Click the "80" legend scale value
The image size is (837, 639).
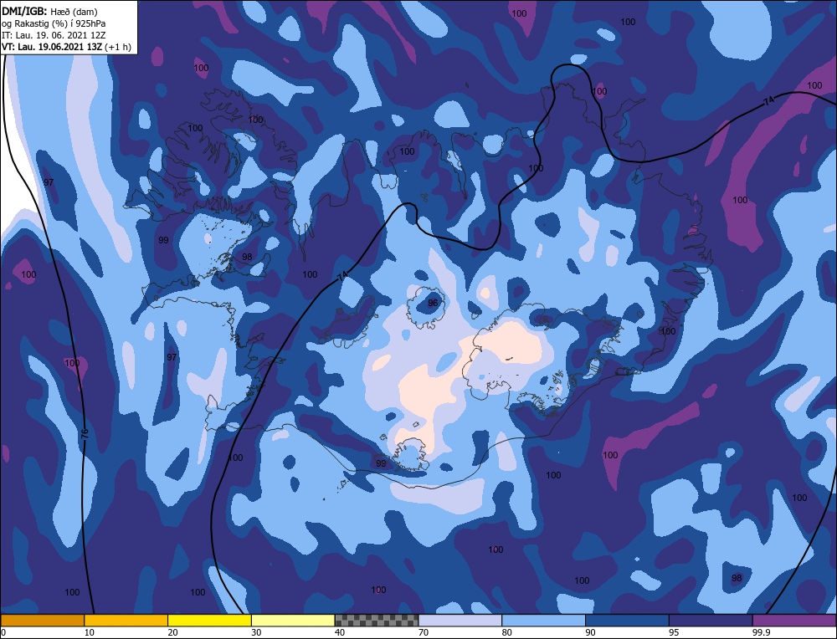click(x=506, y=632)
